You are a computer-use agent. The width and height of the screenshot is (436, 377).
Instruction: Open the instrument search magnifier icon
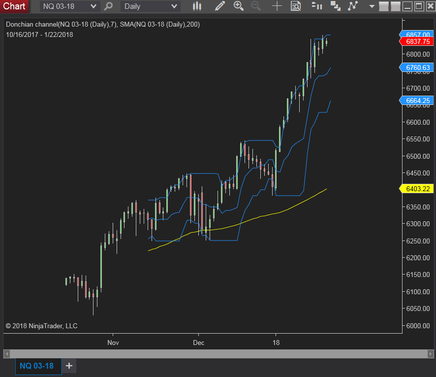(x=108, y=6)
